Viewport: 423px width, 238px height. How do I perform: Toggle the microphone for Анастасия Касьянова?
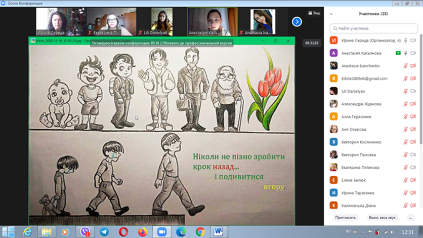pyautogui.click(x=405, y=53)
